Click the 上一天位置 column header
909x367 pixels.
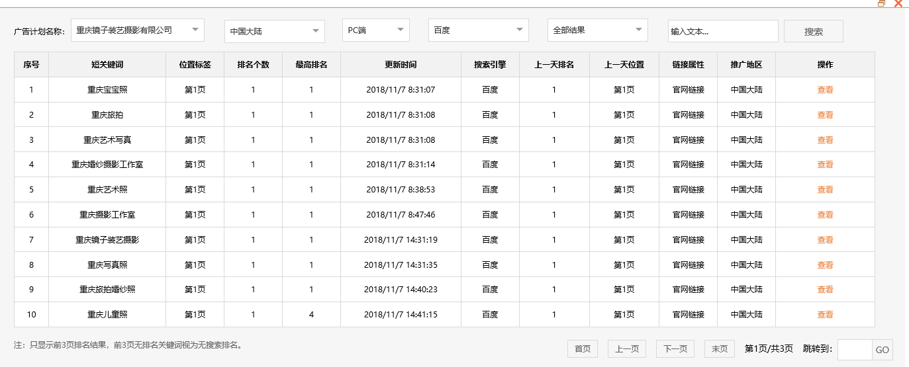624,65
